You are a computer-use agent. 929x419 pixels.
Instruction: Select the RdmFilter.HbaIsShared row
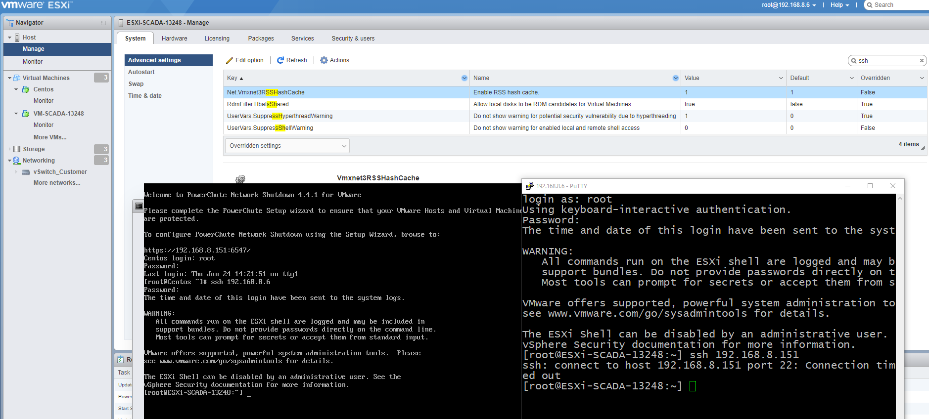(x=575, y=104)
